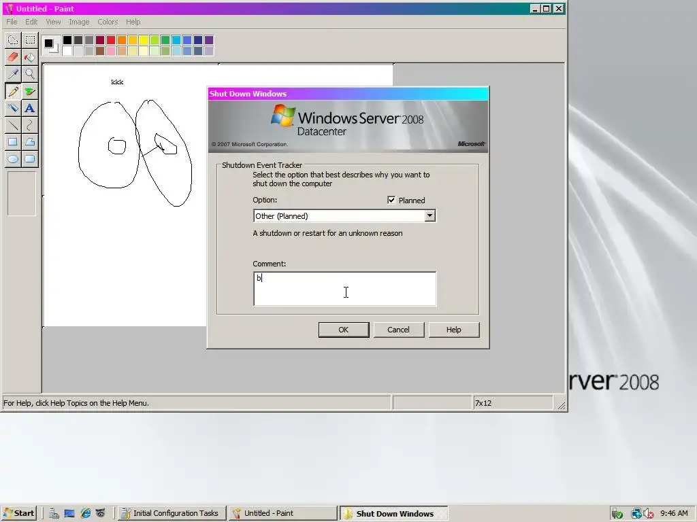Click Show Desktop in Quick Launch

coord(69,513)
